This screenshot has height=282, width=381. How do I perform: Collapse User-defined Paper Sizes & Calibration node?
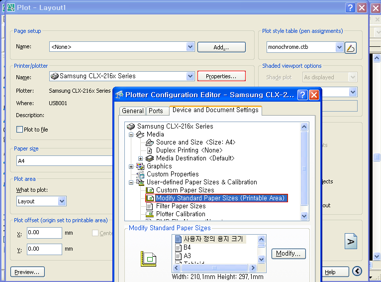pos(131,182)
